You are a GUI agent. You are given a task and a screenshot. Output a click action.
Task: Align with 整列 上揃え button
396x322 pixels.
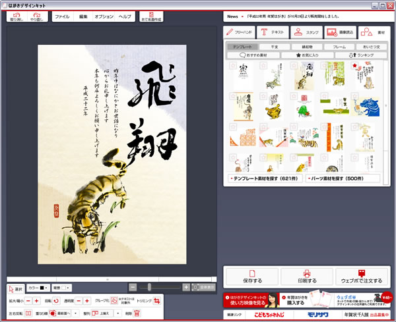102,313
